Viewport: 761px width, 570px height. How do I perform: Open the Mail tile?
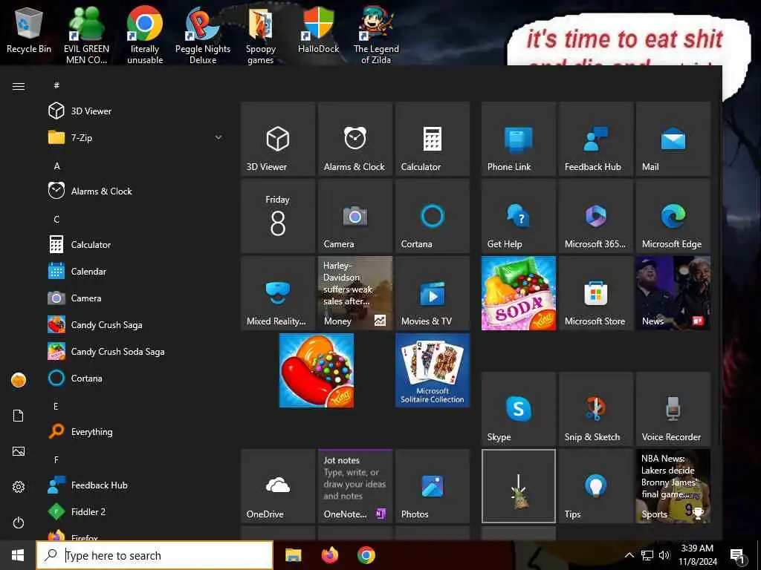tap(673, 139)
